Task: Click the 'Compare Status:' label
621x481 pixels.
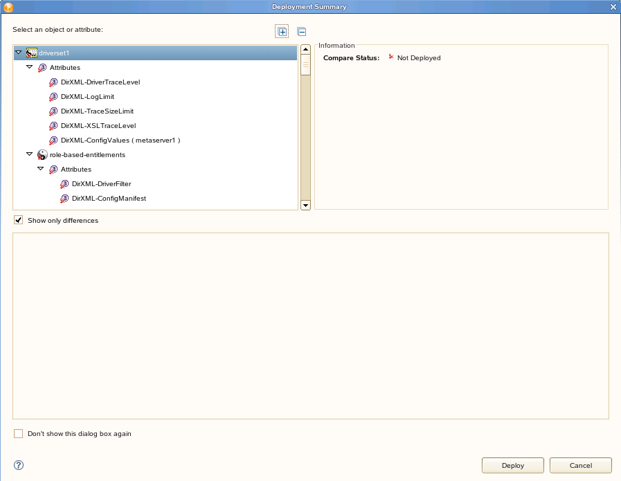Action: tap(351, 58)
